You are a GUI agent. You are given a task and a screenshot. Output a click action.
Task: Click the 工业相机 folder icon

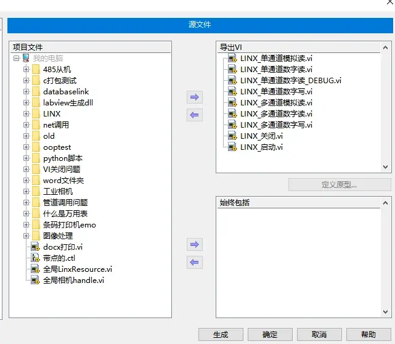(36, 191)
